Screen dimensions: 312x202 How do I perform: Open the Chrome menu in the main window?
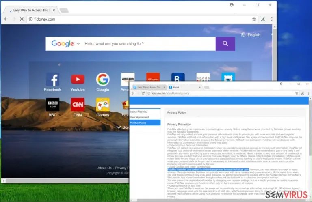[272, 19]
